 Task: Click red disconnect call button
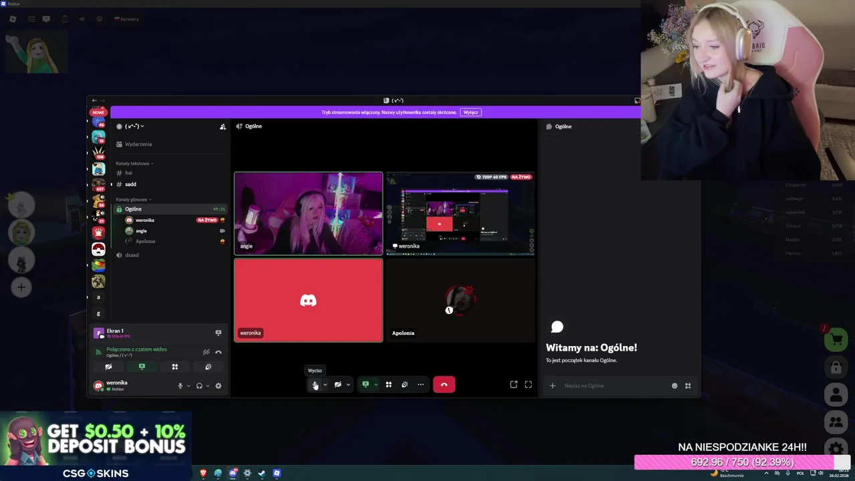[x=444, y=385]
